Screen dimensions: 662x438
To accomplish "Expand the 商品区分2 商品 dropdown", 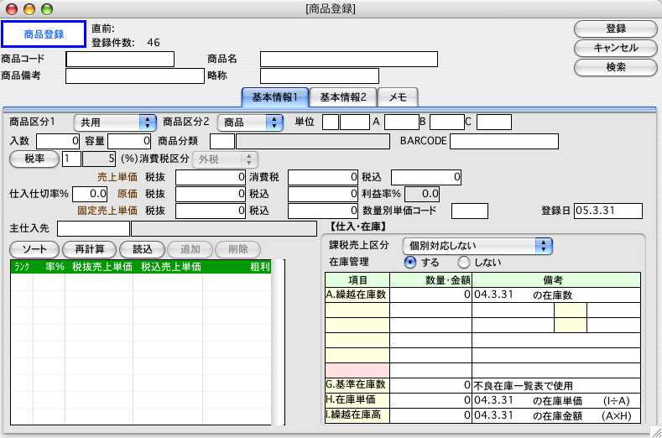I will pos(252,123).
